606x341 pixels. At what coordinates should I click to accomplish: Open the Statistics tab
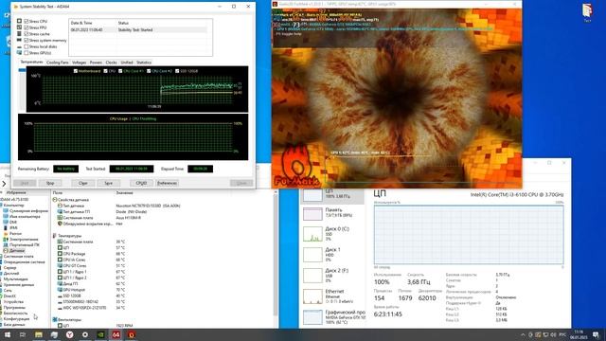click(x=144, y=63)
